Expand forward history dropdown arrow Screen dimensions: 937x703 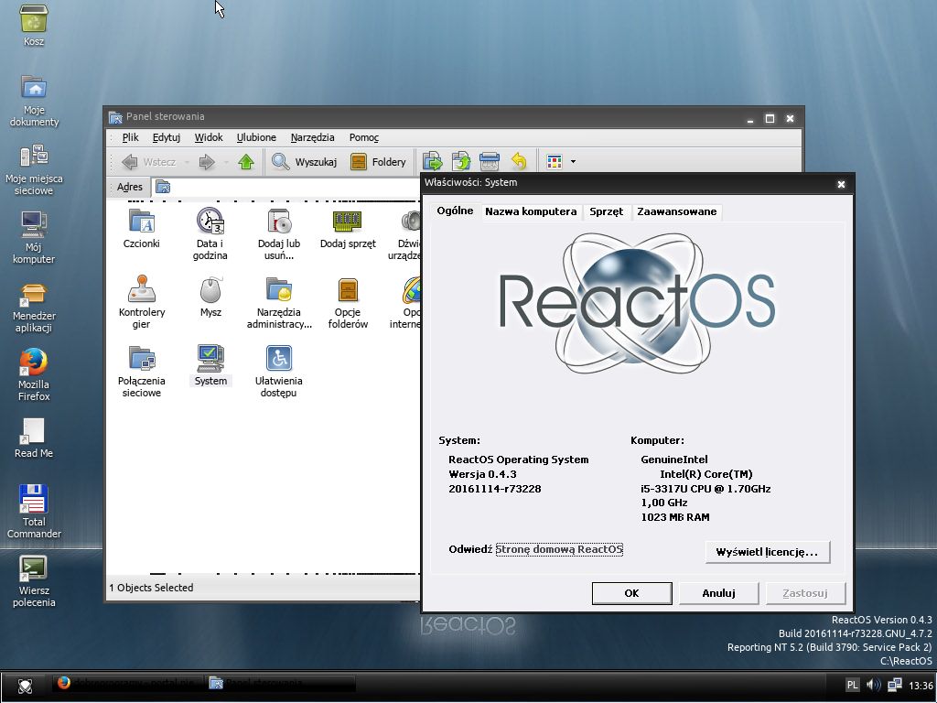226,162
